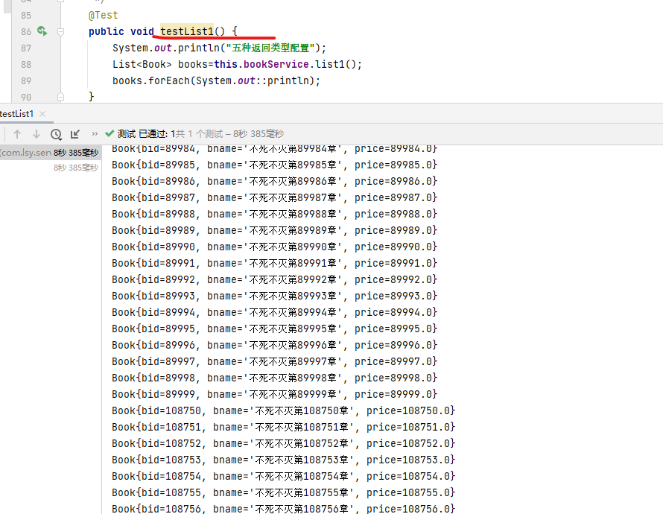The image size is (663, 514).
Task: Click the run test gutter icon at line 86
Action: coord(42,31)
